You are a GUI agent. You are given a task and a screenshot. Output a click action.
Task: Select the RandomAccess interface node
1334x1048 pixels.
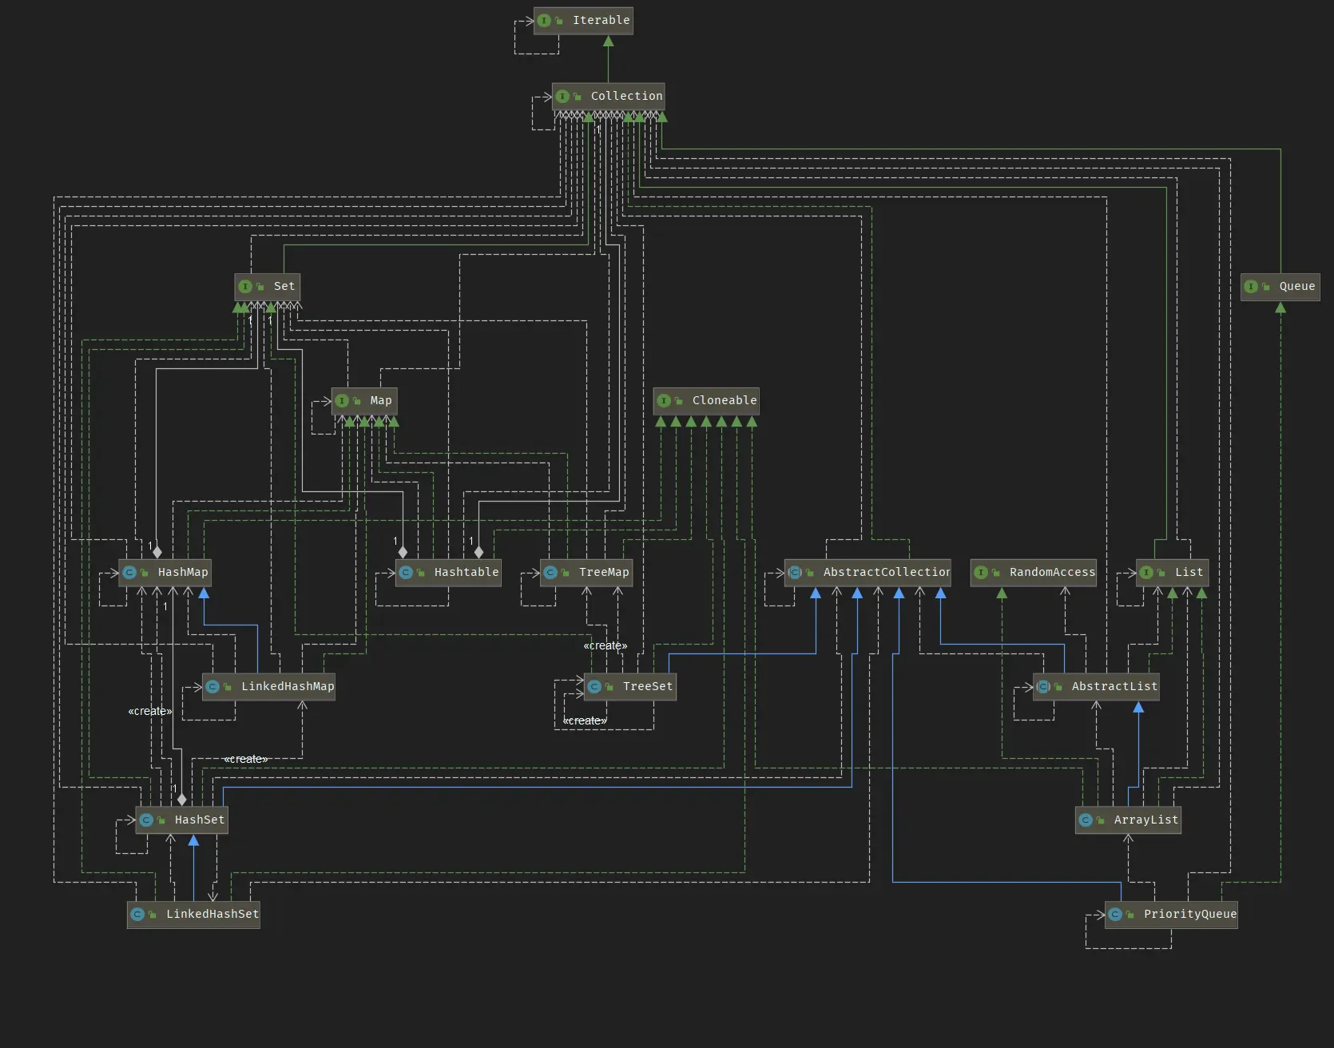tap(1034, 573)
